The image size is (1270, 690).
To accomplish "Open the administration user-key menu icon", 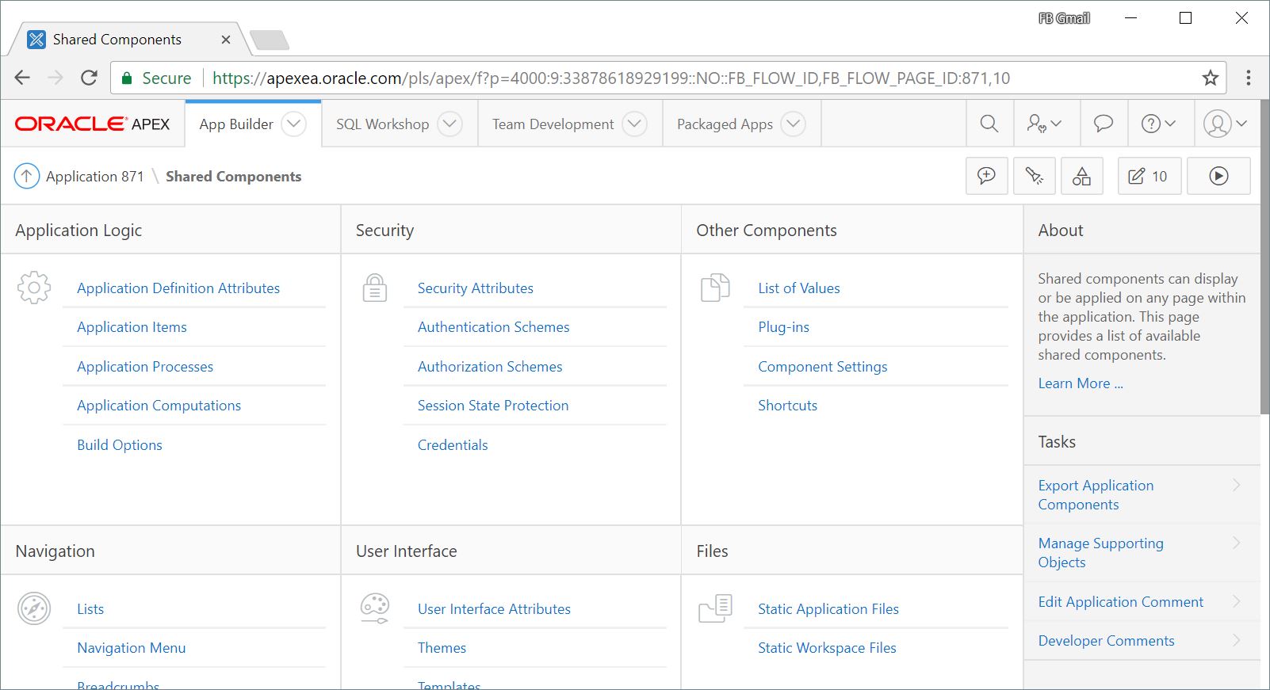I will pos(1044,124).
